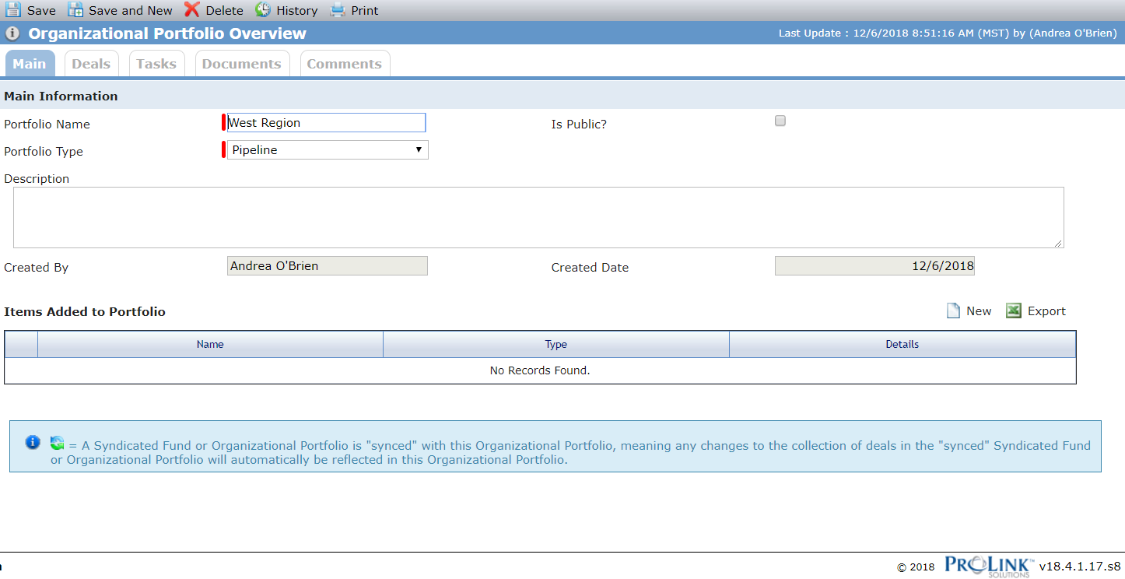
Task: Click the ProLink Solutions logo
Action: (990, 566)
